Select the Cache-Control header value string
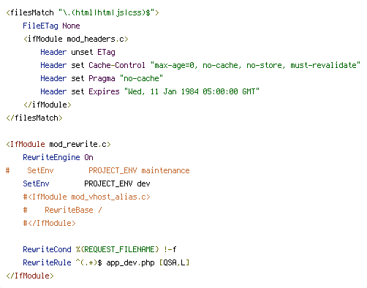367x288 pixels. click(255, 65)
